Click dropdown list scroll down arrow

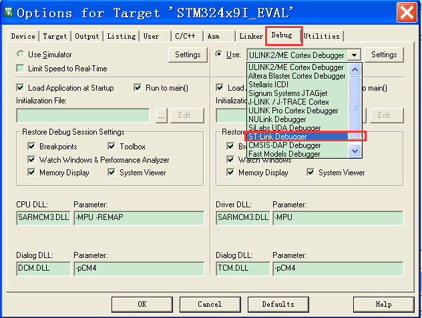coord(355,151)
